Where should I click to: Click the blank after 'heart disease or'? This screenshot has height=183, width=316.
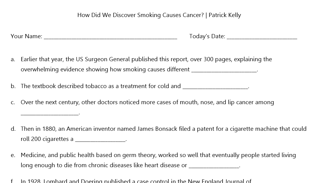(x=214, y=166)
